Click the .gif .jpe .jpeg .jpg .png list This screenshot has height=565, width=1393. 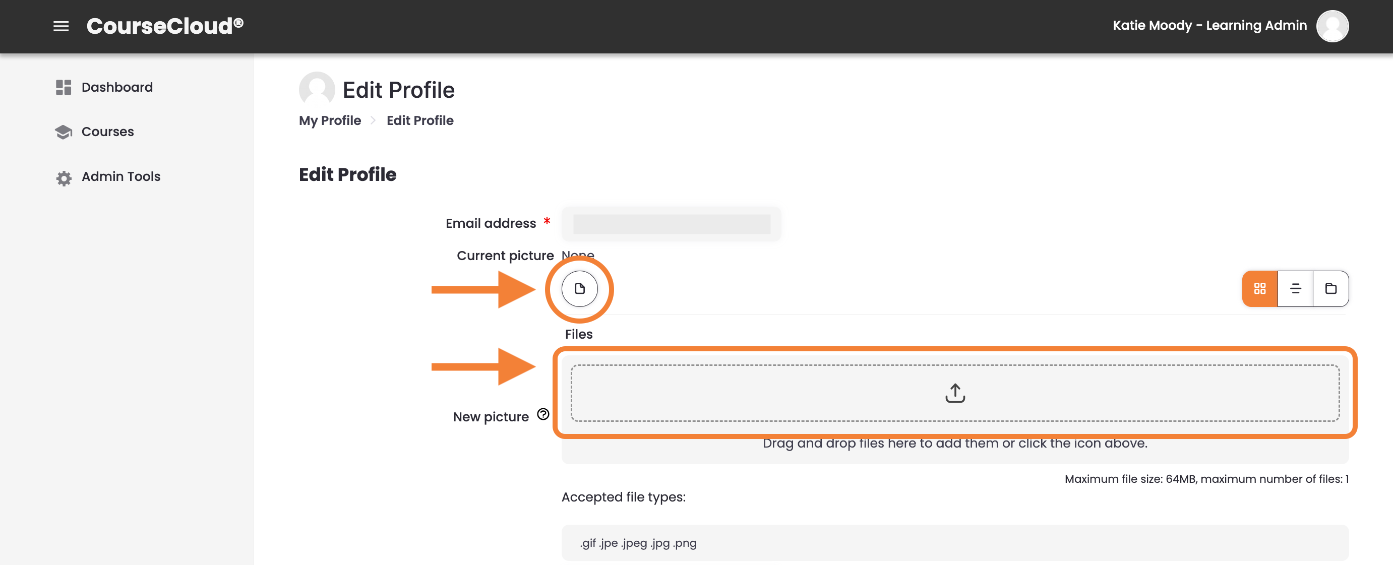tap(639, 543)
